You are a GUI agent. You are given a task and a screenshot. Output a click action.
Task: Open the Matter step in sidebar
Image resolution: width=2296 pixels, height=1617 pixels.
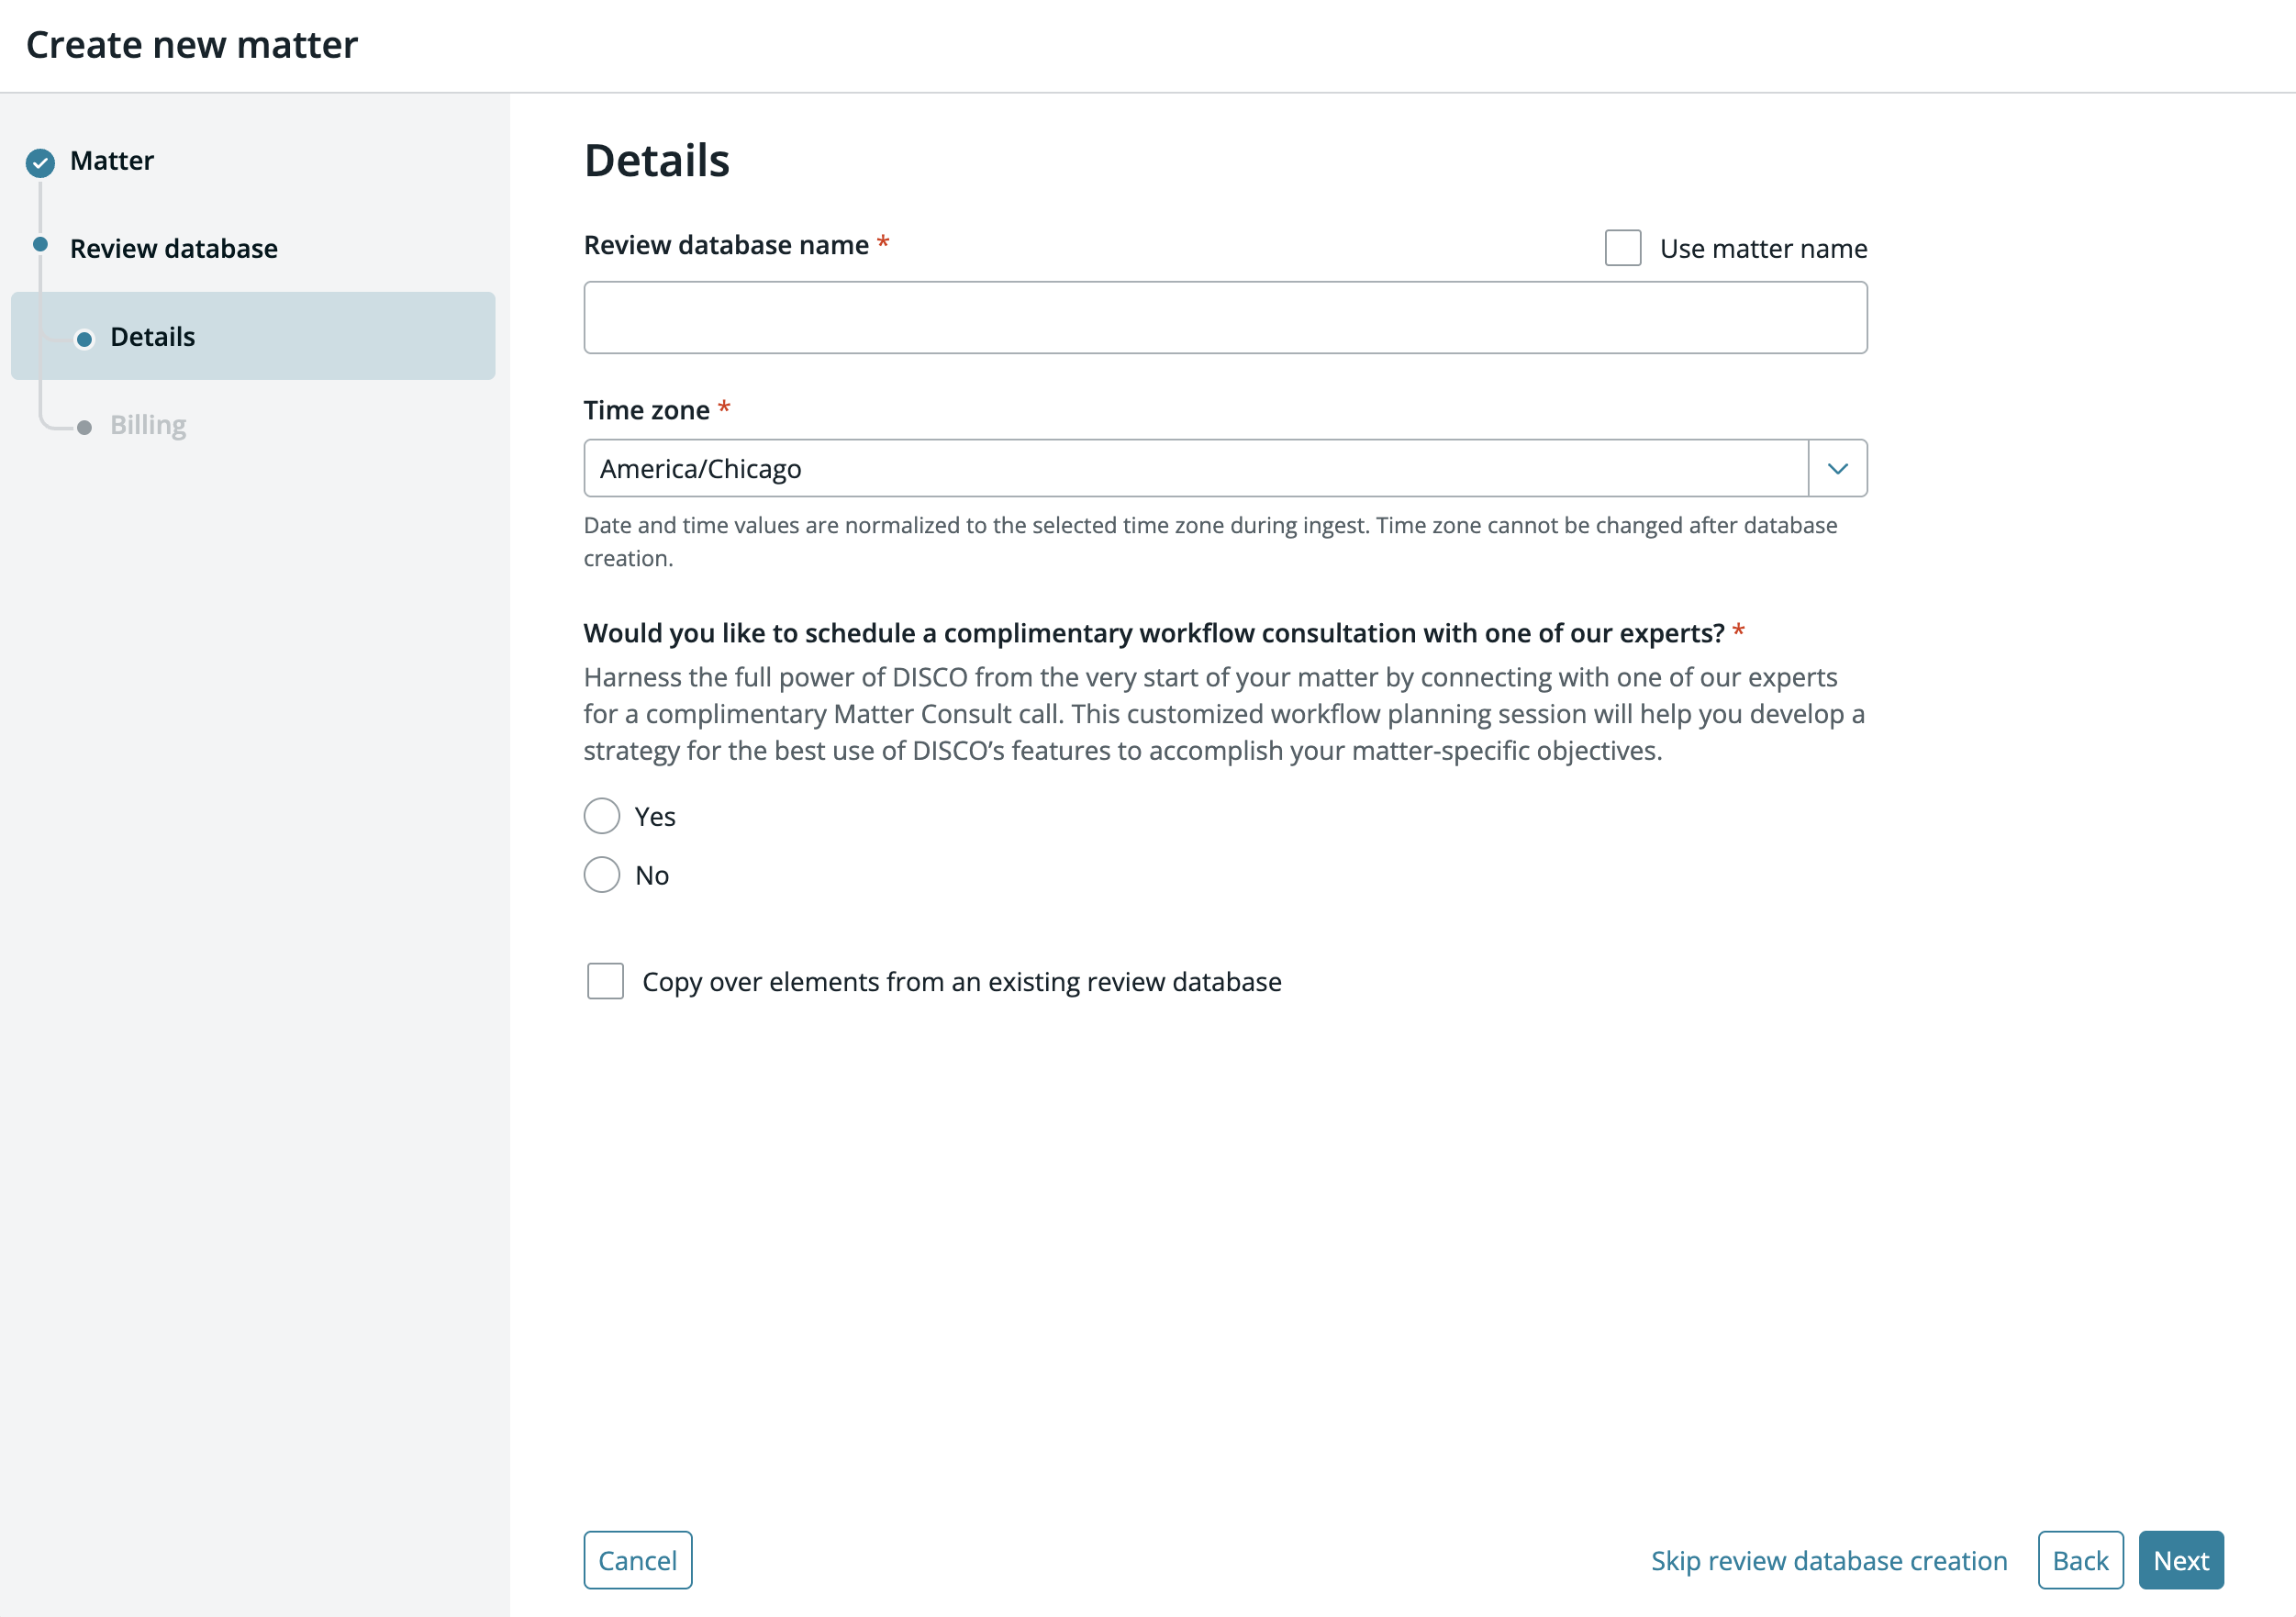click(x=112, y=161)
